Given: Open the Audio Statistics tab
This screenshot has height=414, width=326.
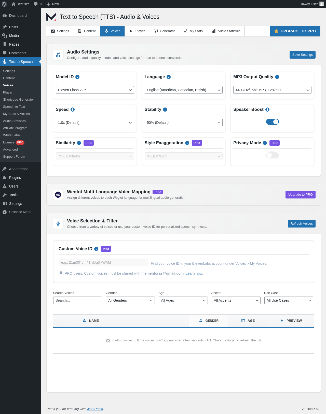Looking at the screenshot, I should coord(226,31).
